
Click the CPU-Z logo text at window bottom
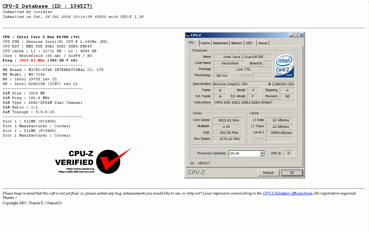pyautogui.click(x=196, y=173)
